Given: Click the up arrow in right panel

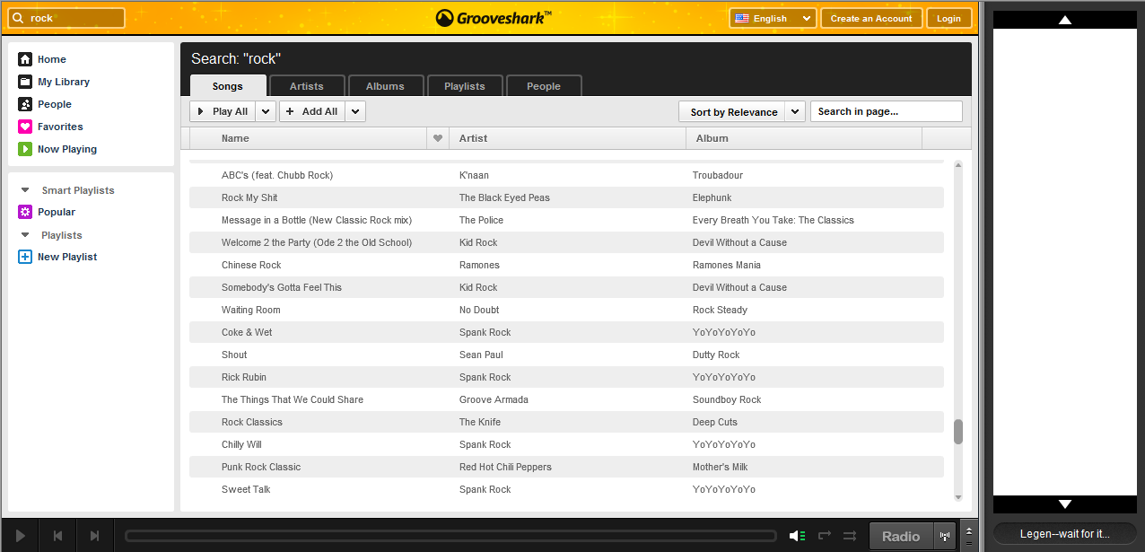Looking at the screenshot, I should point(1065,20).
